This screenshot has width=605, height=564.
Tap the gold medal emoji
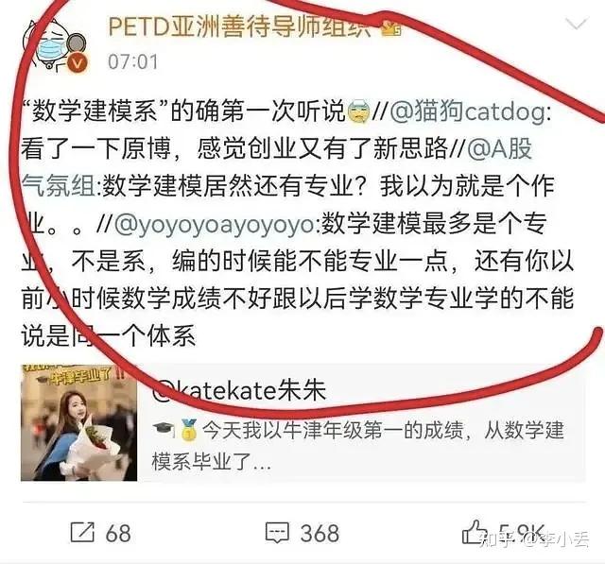[x=189, y=430]
